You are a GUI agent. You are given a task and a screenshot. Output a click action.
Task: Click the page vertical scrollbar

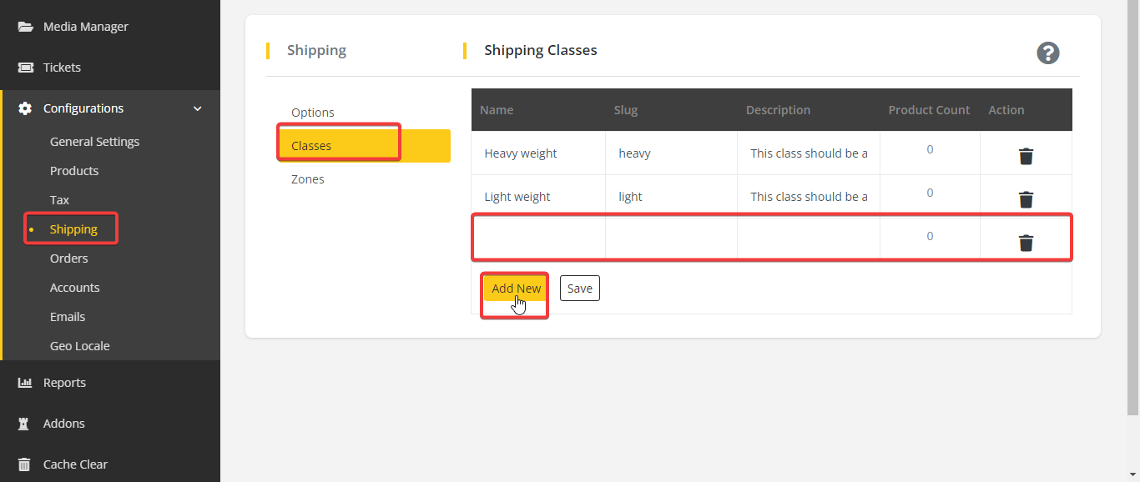(x=1133, y=208)
